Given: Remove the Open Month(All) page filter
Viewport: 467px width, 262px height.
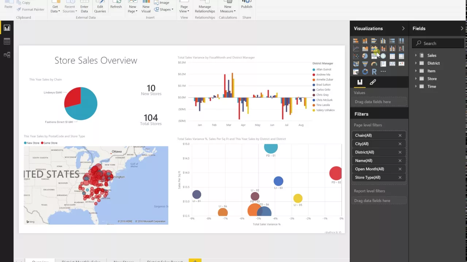Looking at the screenshot, I should pyautogui.click(x=400, y=169).
